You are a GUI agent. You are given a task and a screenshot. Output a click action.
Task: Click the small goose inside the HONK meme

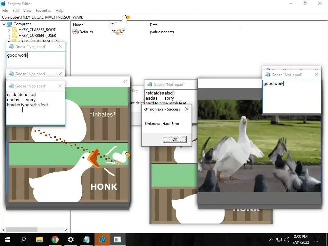point(121,157)
